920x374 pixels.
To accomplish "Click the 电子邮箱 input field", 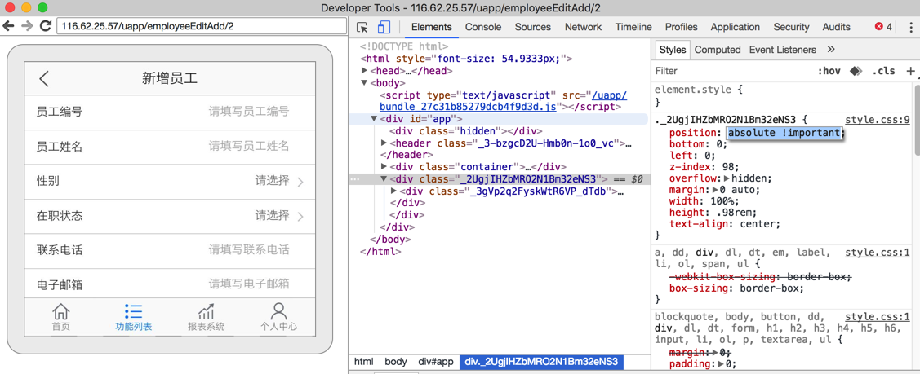I will [x=249, y=285].
